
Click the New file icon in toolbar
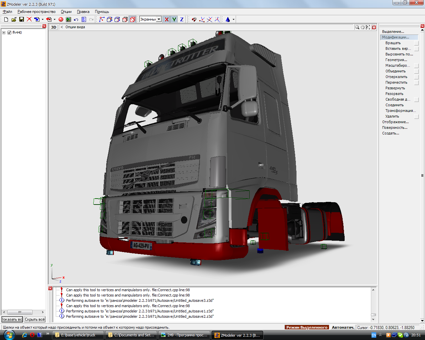click(6, 20)
